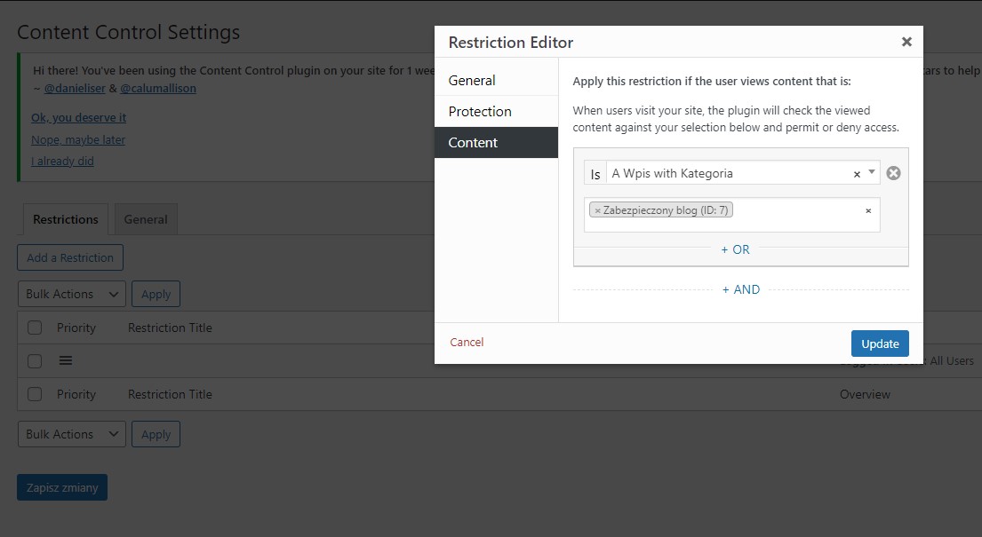
Task: Toggle the select-all checkbox in table footer
Action: [35, 394]
